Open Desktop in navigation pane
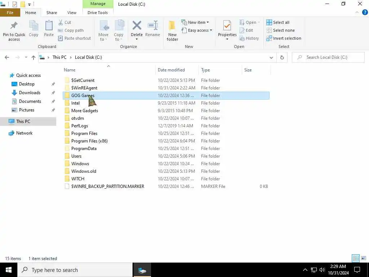The height and width of the screenshot is (277, 369). 27,84
